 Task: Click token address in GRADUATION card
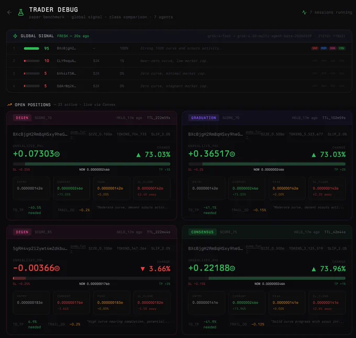click(216, 134)
